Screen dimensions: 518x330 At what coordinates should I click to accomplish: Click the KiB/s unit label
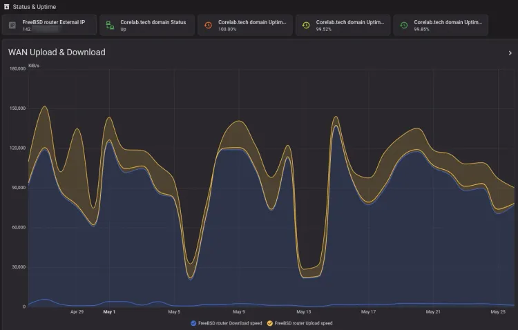(34, 66)
